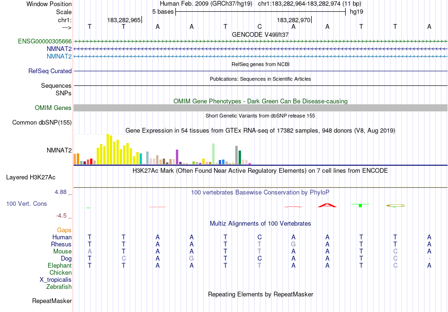This screenshot has height=312, width=448.
Task: Click the tallest yellow GTEx expression bar
Action: (108, 149)
